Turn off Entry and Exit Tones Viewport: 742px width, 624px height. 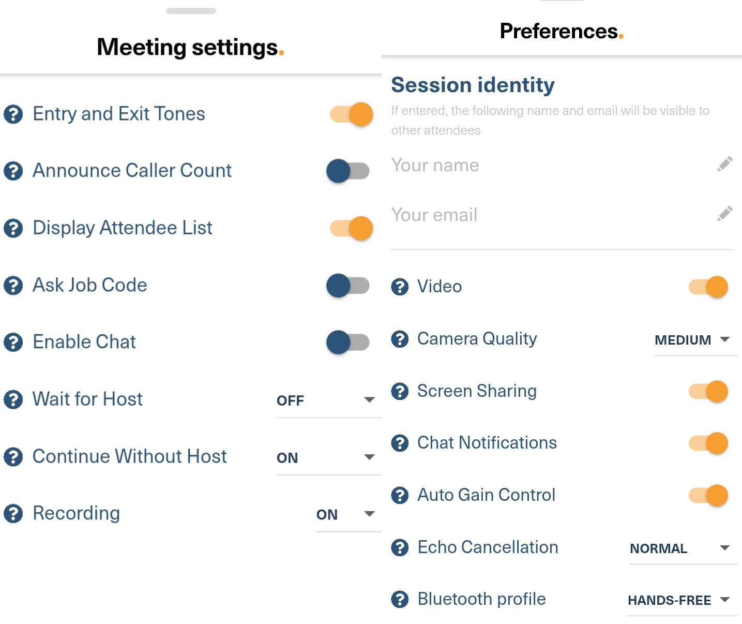352,114
